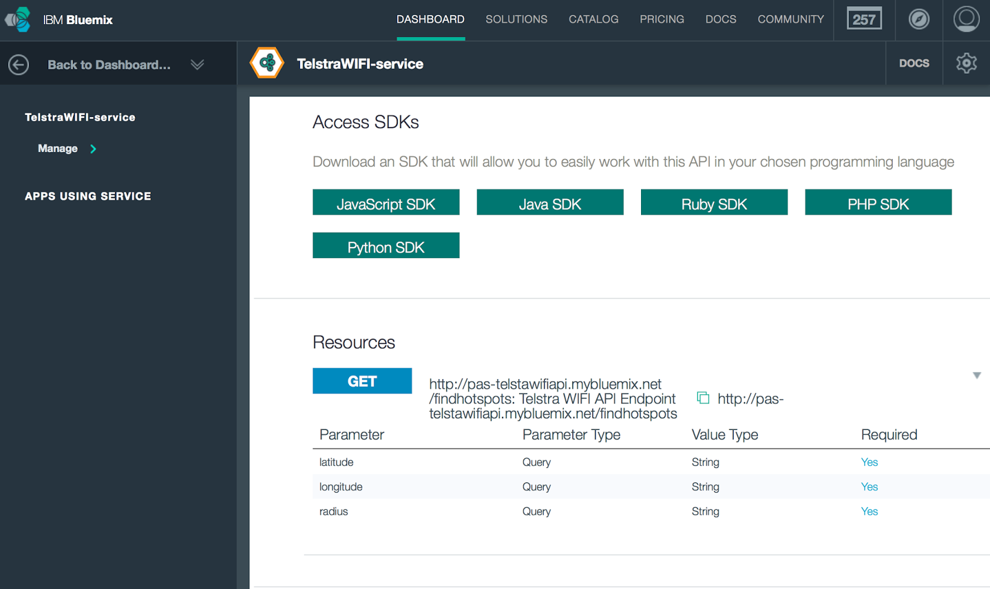Click the Parameter Type column header
This screenshot has height=589, width=990.
571,434
